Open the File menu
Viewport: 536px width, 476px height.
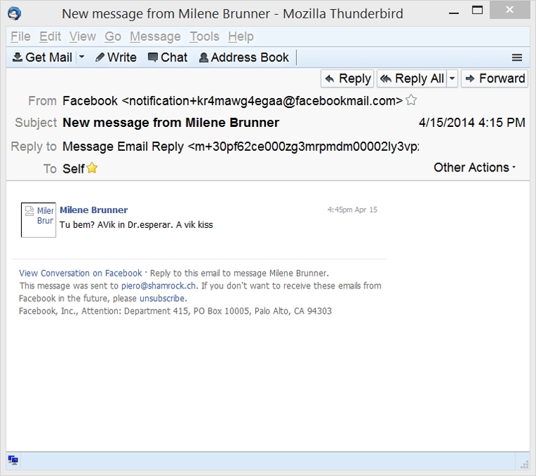pos(20,37)
